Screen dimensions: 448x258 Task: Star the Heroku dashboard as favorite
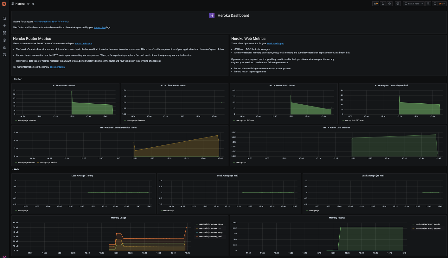[28, 4]
